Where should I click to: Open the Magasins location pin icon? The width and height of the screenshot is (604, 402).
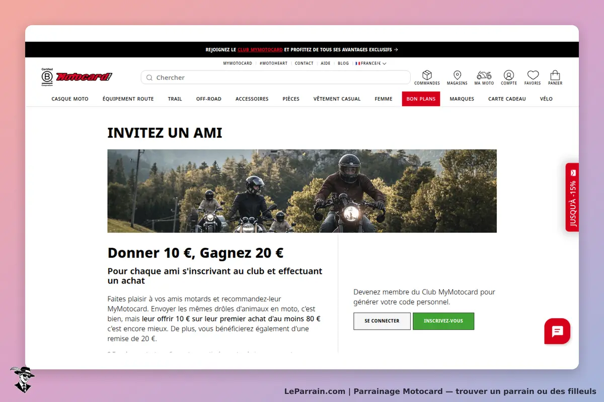point(457,75)
